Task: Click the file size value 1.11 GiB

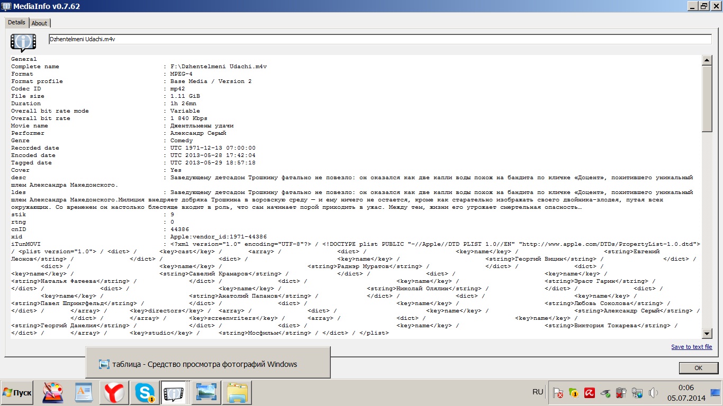Action: coord(185,96)
